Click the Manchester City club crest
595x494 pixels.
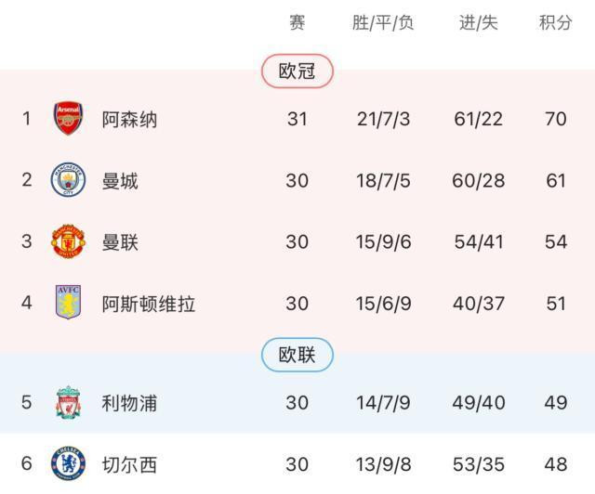(x=68, y=180)
